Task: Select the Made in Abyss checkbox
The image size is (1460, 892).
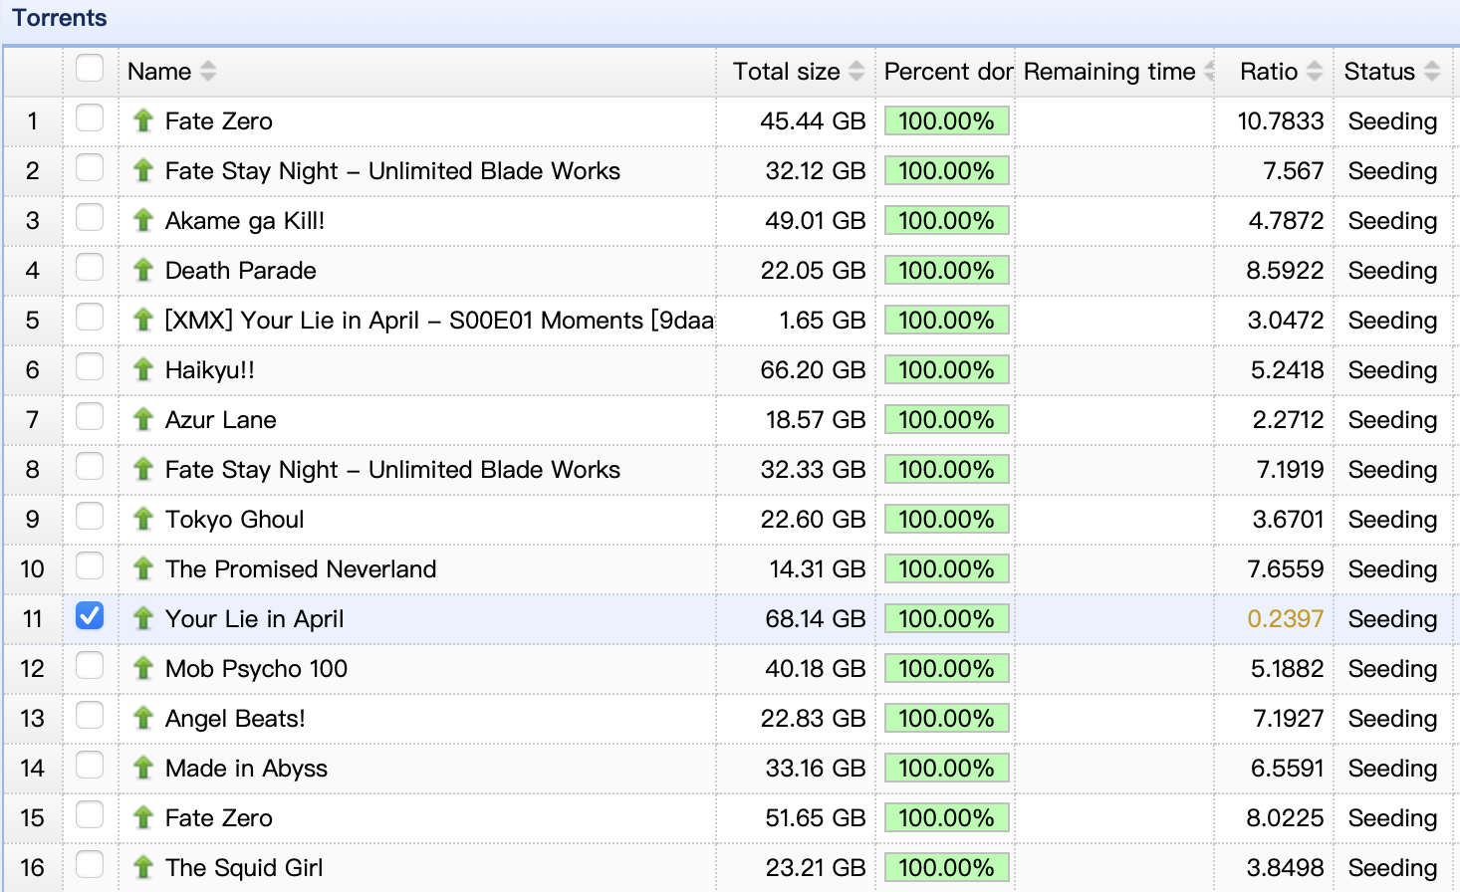Action: (90, 765)
